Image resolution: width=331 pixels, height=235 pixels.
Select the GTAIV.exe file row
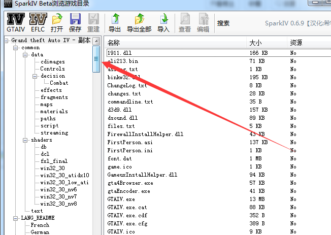(x=121, y=199)
